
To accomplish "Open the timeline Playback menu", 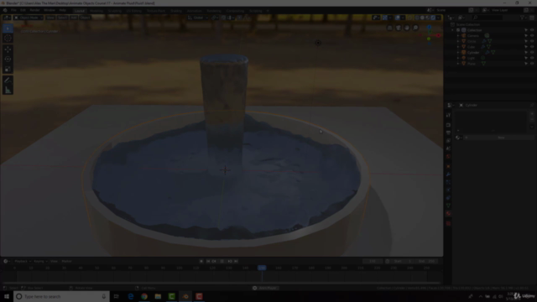I will pos(23,261).
